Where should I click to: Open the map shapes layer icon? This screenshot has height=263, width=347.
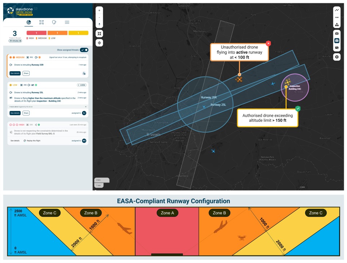coord(337,25)
